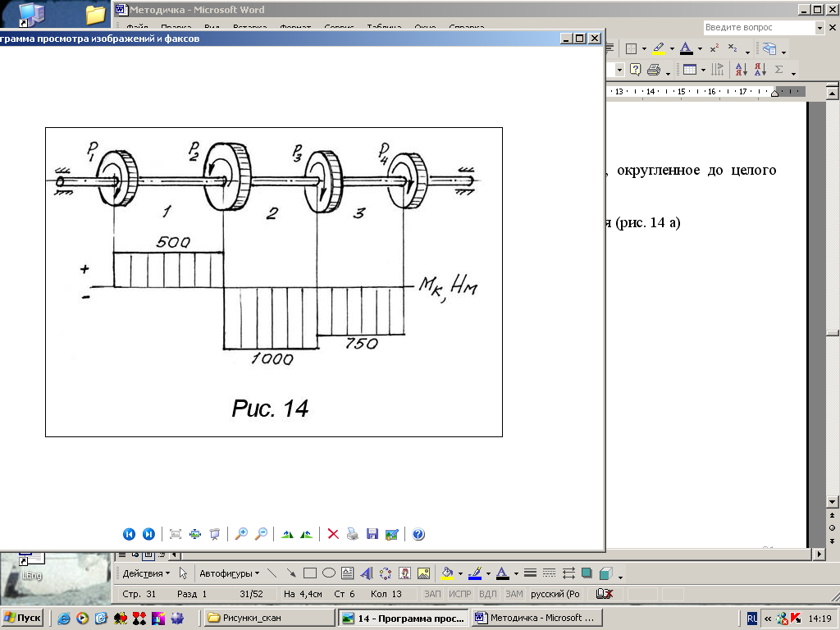The height and width of the screenshot is (630, 840).
Task: Apply blue line color brush
Action: tap(475, 573)
